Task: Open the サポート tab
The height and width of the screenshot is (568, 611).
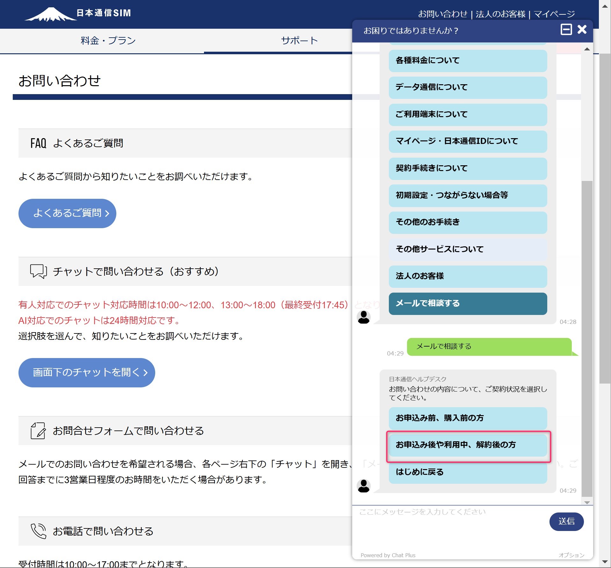Action: (x=300, y=41)
